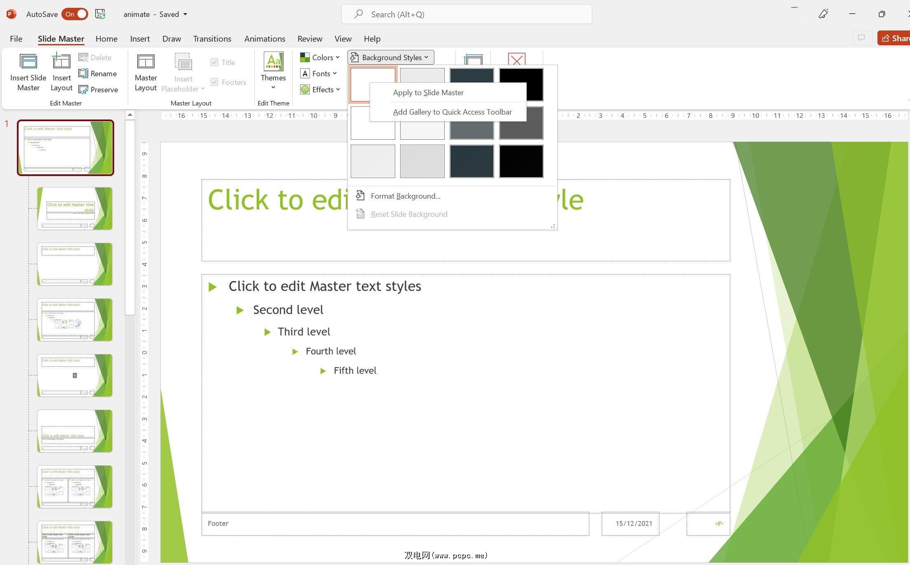
Task: Click the Rename layout icon
Action: click(83, 73)
